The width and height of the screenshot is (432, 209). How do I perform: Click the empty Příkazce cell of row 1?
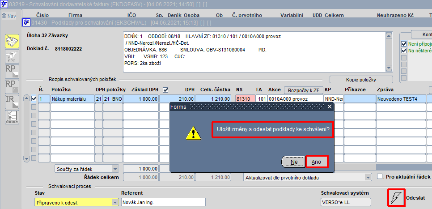click(x=360, y=99)
